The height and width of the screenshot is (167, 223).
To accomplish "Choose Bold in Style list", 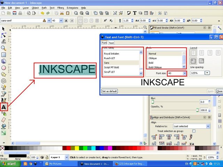I will 151,63.
